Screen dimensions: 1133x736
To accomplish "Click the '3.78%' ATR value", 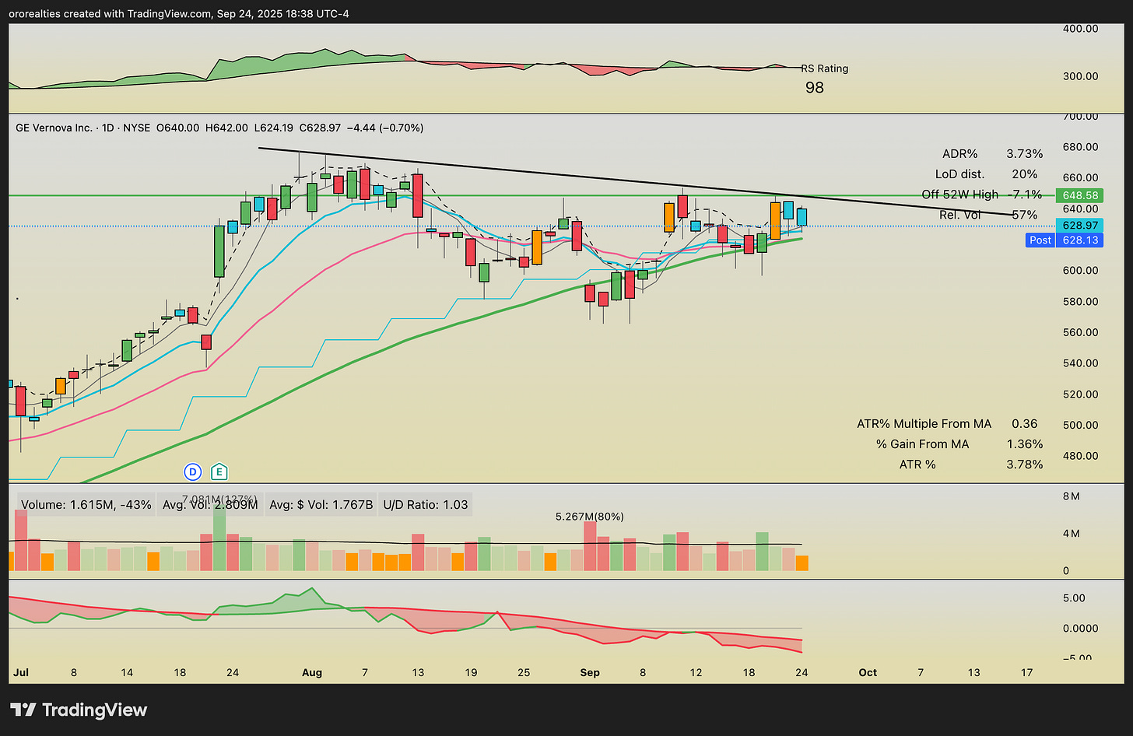I will pyautogui.click(x=1025, y=464).
